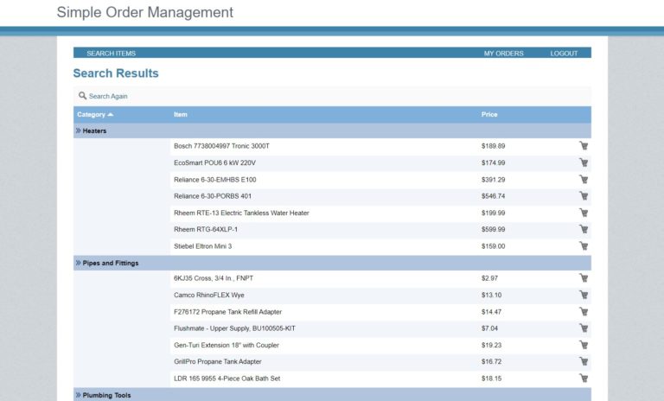The height and width of the screenshot is (401, 664).
Task: Select EcoSmart POU6 6 kW 220V name
Action: tap(214, 162)
